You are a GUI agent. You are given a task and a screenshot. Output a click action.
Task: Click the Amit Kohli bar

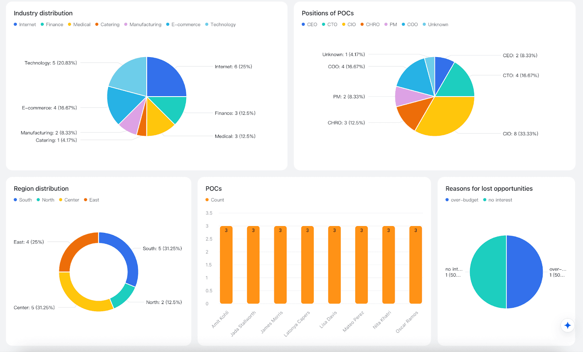click(x=226, y=265)
